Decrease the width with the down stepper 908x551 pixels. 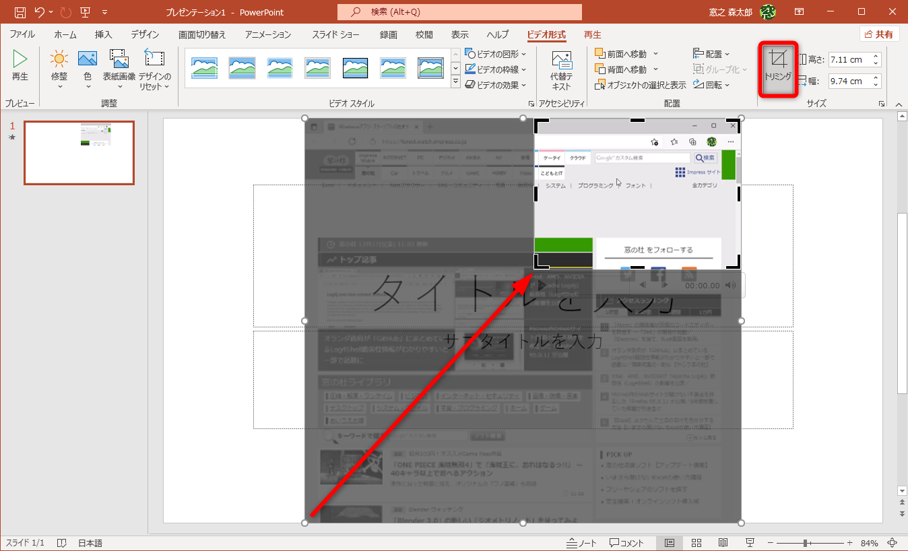point(876,85)
